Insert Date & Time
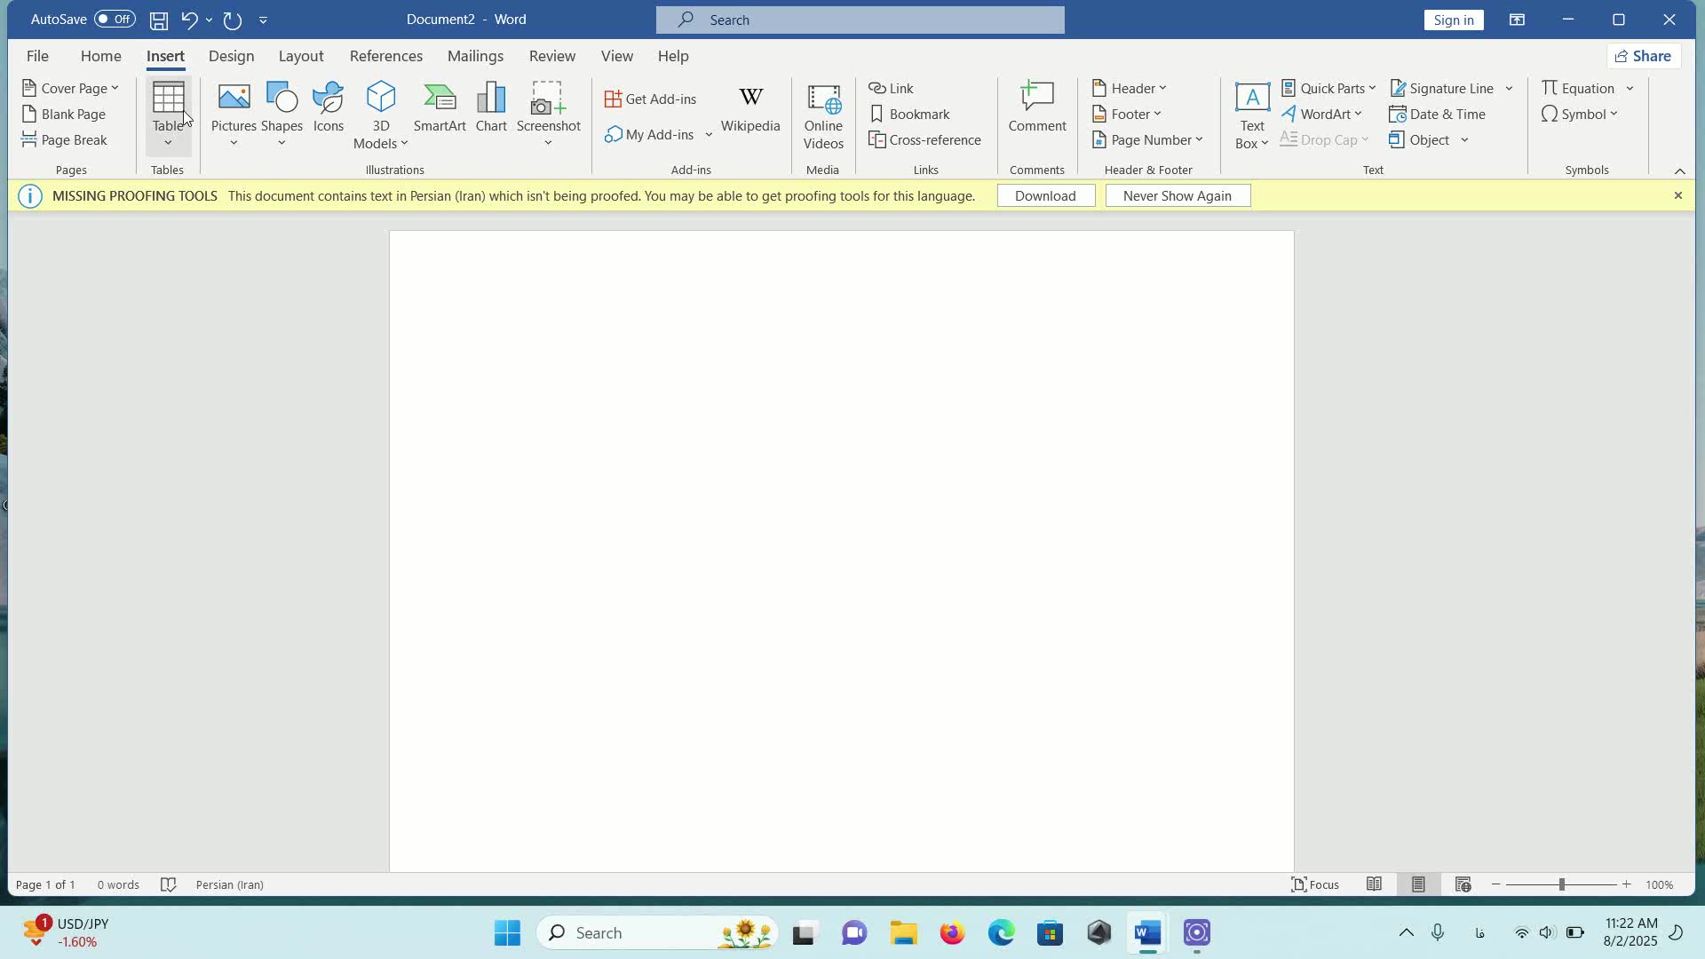Image resolution: width=1705 pixels, height=959 pixels. click(1438, 114)
